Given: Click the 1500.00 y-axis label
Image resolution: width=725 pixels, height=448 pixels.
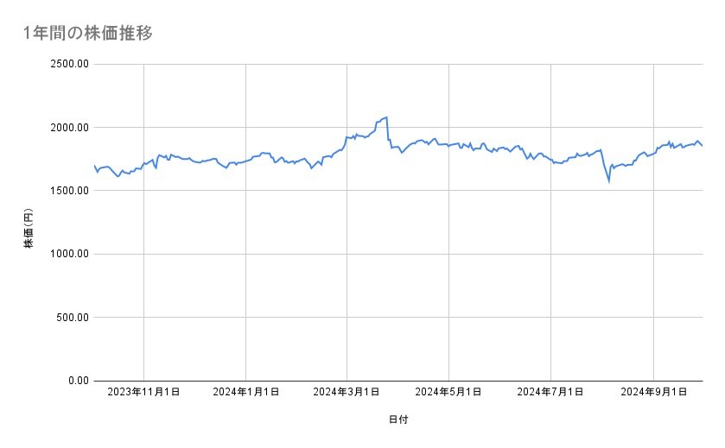Looking at the screenshot, I should [67, 191].
